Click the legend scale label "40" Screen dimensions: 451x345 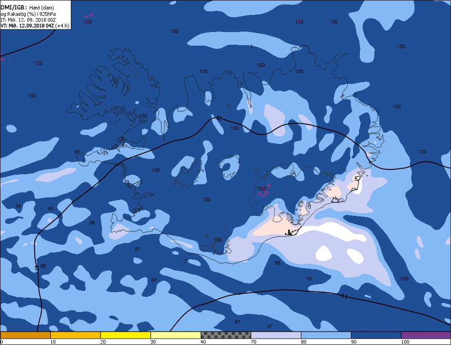(x=203, y=342)
